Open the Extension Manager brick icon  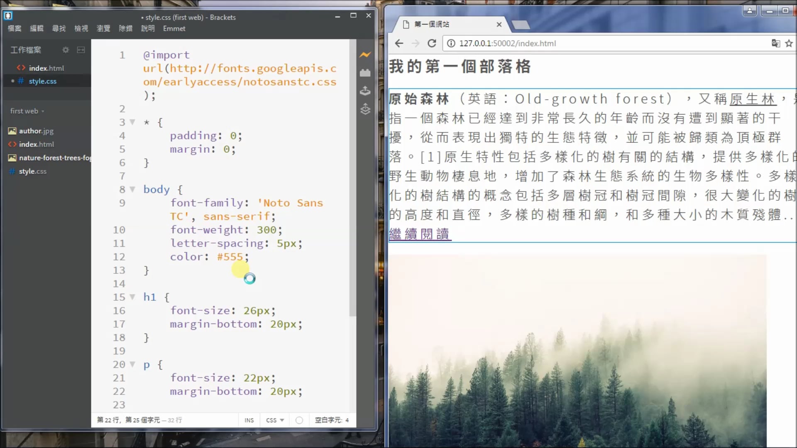click(x=365, y=73)
